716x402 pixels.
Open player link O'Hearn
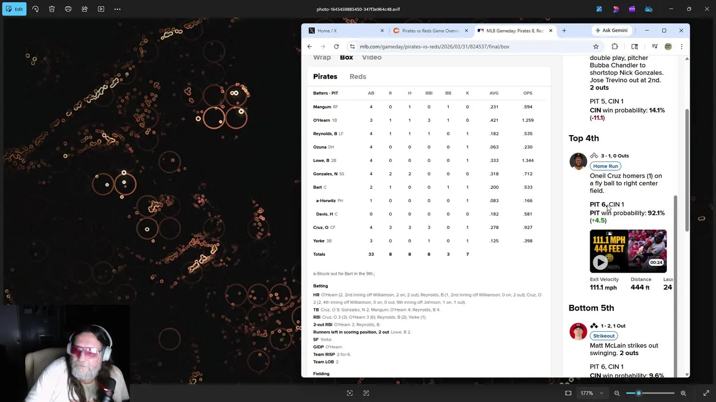tap(321, 120)
